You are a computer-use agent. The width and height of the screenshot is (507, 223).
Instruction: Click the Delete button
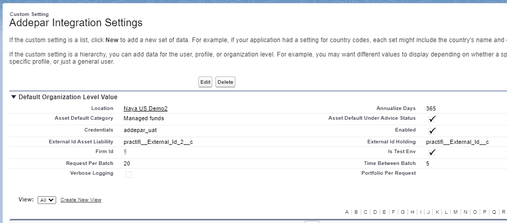(x=225, y=82)
